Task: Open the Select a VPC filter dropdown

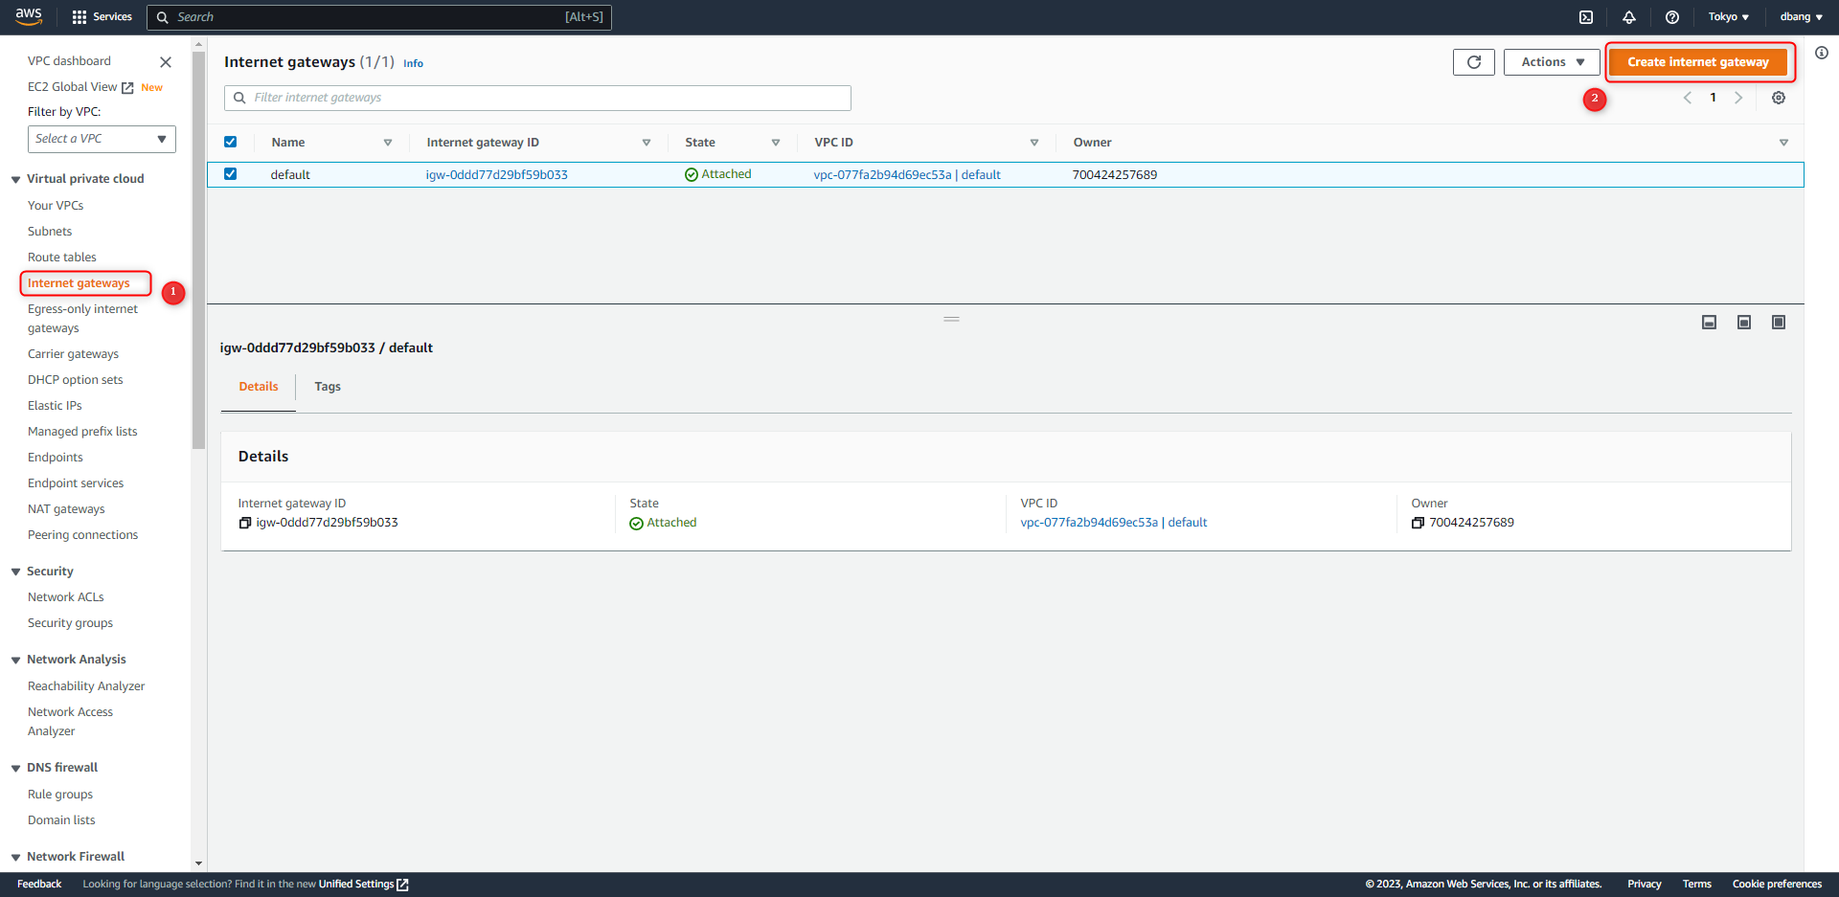Action: [x=102, y=139]
